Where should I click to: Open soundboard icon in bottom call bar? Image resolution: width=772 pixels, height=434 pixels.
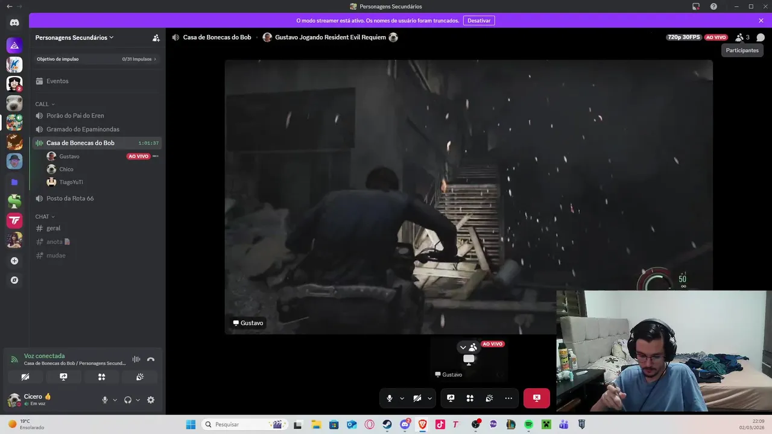tap(489, 398)
